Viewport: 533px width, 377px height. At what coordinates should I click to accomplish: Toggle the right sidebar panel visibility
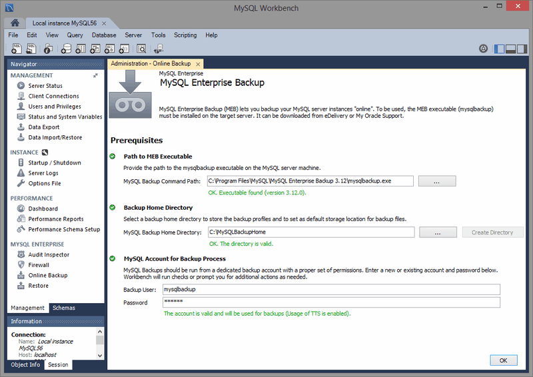click(x=522, y=49)
